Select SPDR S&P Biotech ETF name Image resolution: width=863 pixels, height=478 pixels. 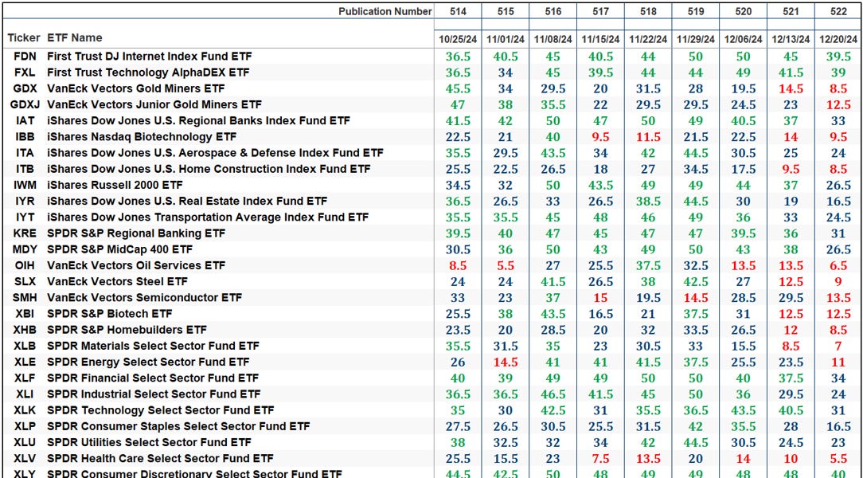(x=110, y=314)
